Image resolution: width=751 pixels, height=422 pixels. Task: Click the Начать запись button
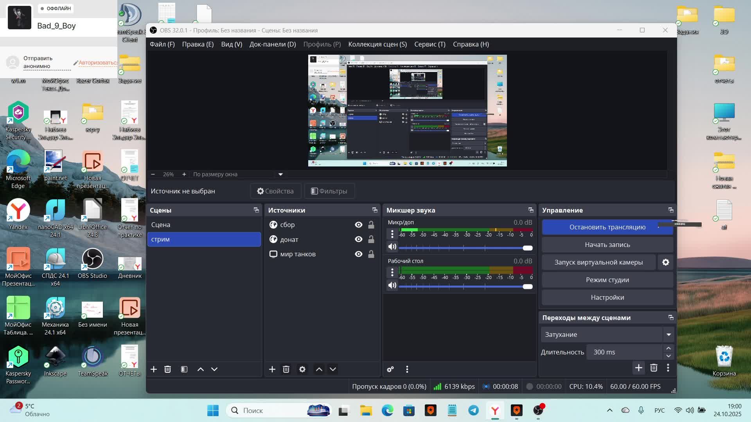pyautogui.click(x=607, y=245)
